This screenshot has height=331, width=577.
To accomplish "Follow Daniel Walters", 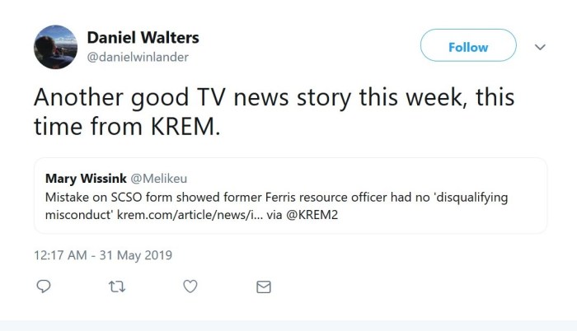I will 468,47.
